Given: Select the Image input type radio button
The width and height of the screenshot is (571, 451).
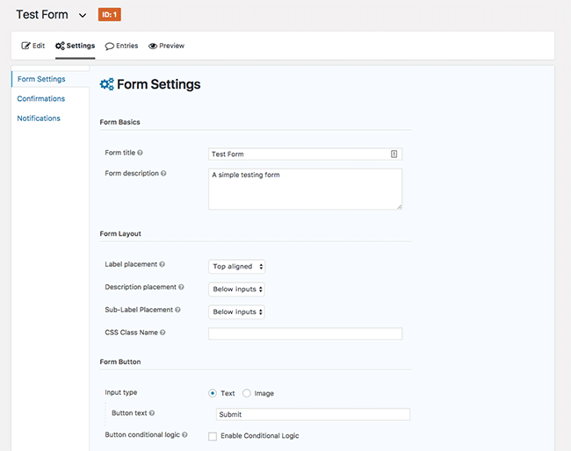Looking at the screenshot, I should [247, 393].
